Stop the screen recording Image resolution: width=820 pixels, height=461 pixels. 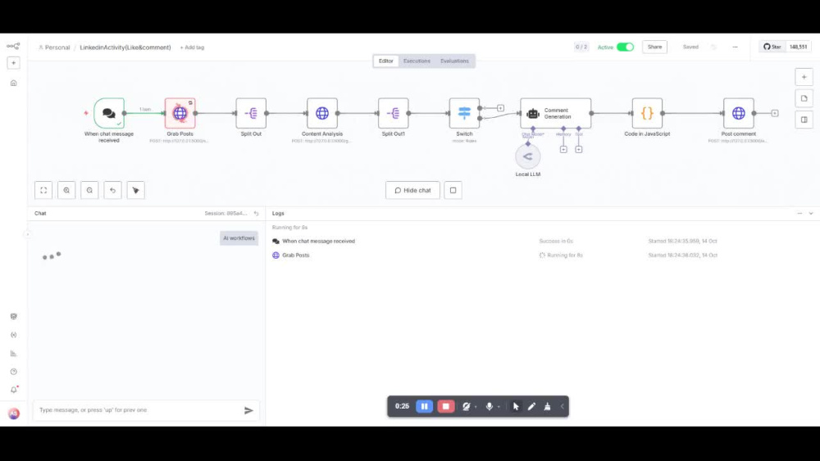(445, 406)
